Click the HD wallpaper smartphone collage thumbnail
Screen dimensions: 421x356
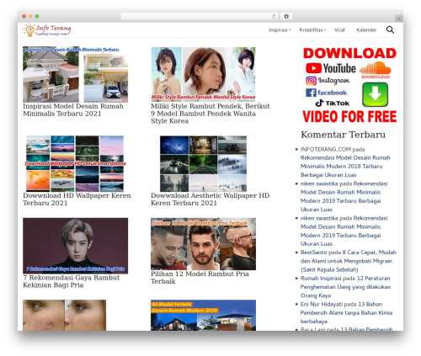coord(75,164)
